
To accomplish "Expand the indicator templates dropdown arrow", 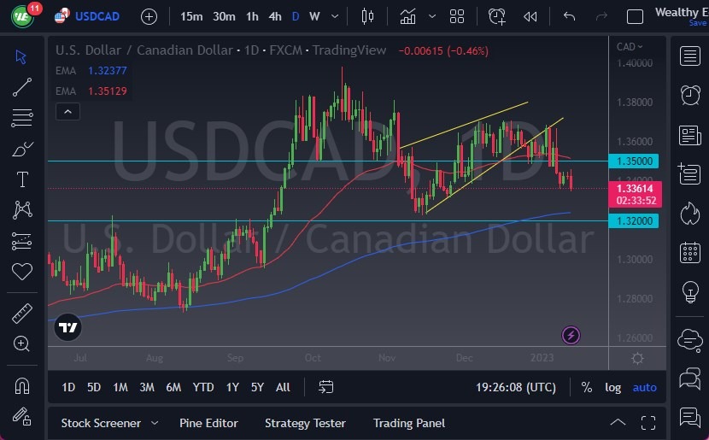I will [x=432, y=17].
